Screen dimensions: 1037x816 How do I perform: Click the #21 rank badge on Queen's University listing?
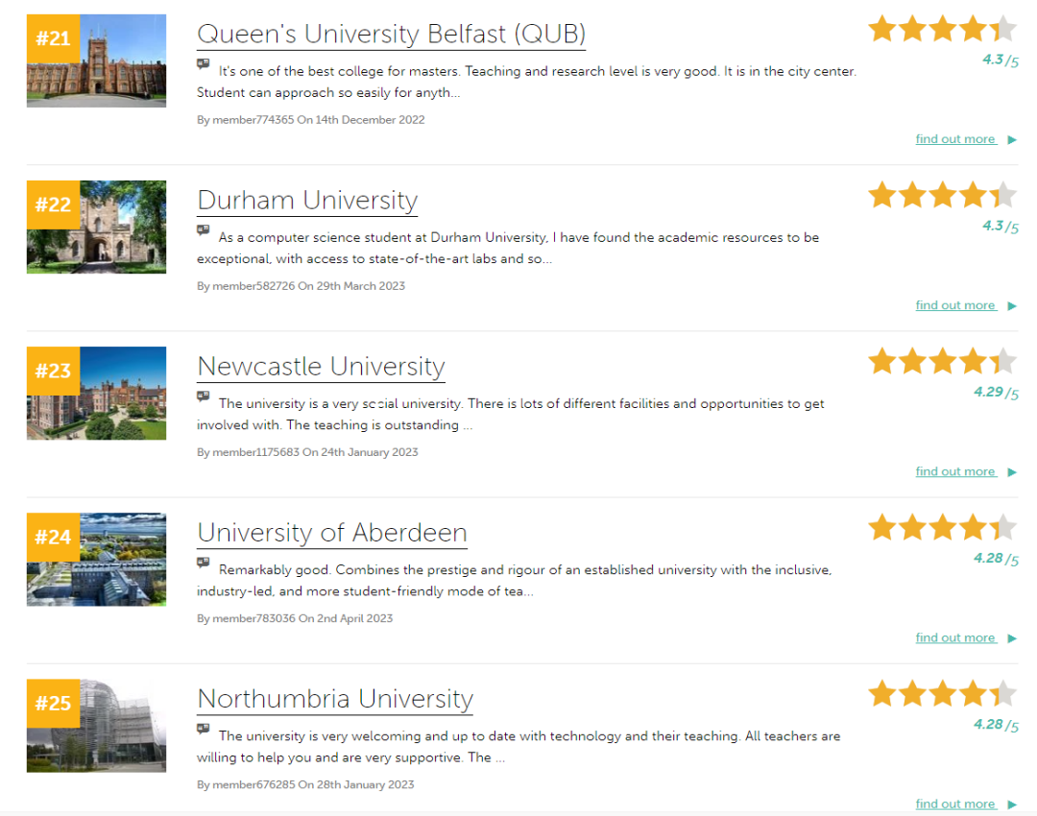click(52, 37)
